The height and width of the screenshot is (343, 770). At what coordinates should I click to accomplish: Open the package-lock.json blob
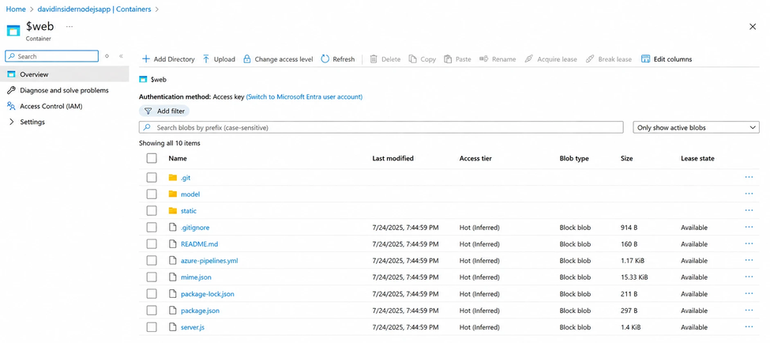tap(207, 294)
